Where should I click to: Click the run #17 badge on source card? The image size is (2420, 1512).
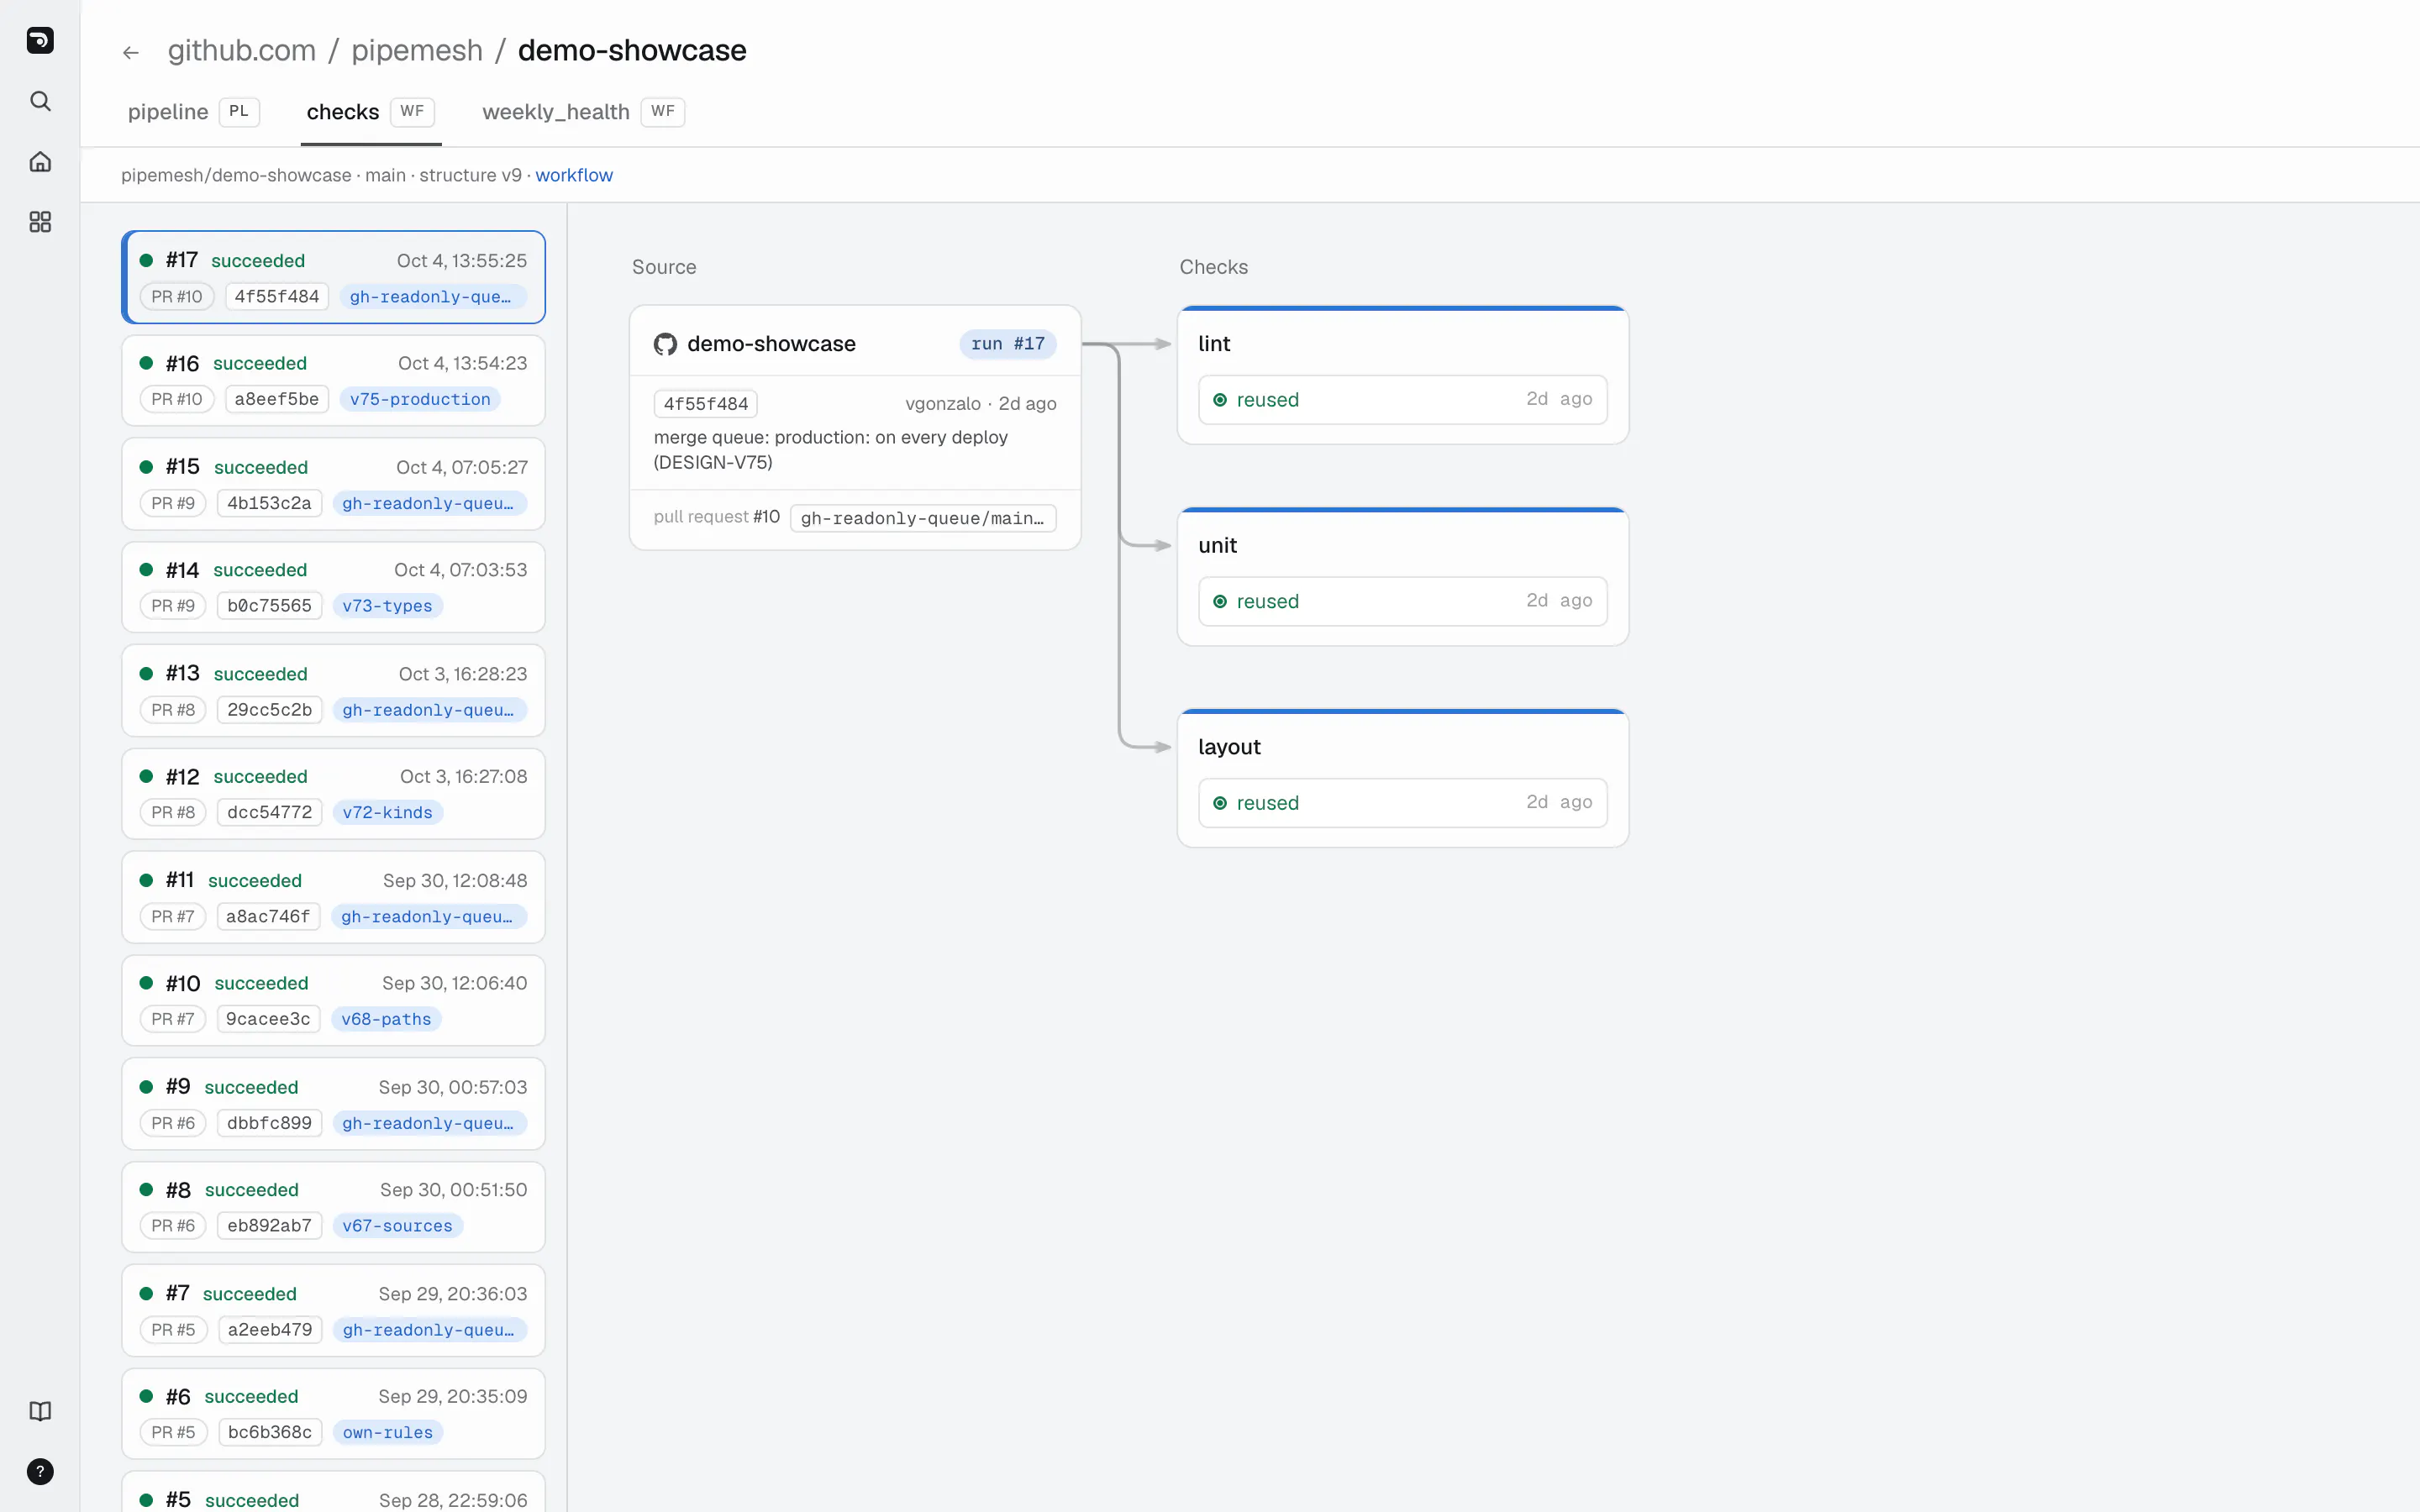(1008, 344)
